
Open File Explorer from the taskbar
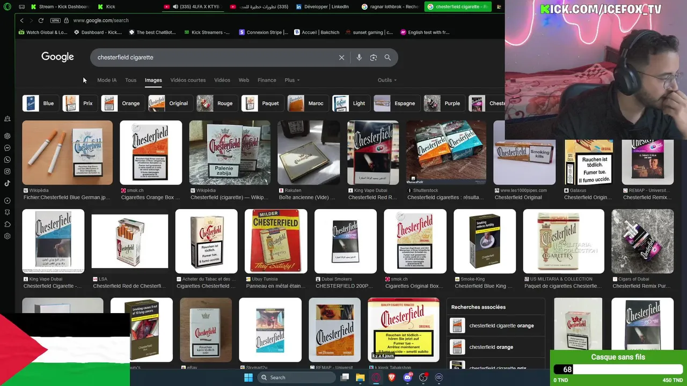(360, 377)
